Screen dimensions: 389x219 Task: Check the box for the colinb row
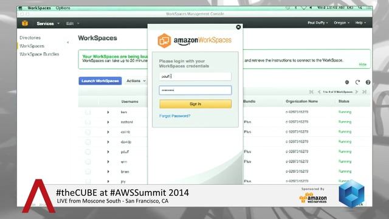(x=88, y=132)
